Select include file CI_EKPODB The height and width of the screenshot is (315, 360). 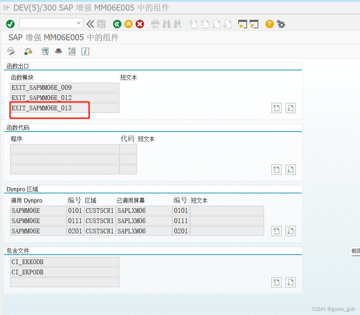point(65,272)
